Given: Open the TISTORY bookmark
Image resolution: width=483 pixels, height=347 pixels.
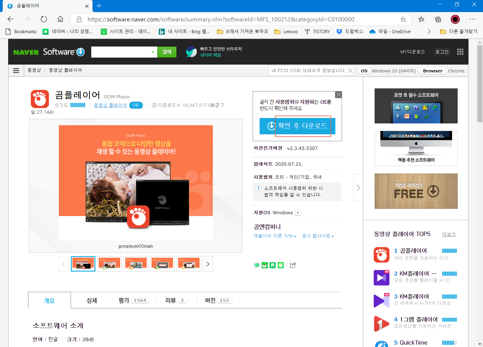Looking at the screenshot, I should [x=317, y=31].
